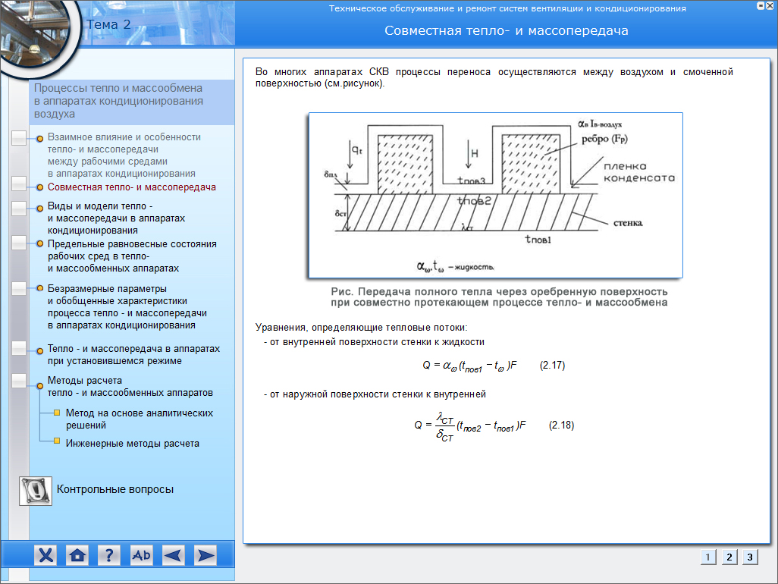The height and width of the screenshot is (584, 778).
Task: Click the X exit icon in bottom toolbar
Action: pyautogui.click(x=46, y=555)
